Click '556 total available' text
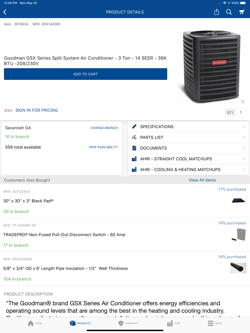Image resolution: width=250 pixels, height=333 pixels. 23,147
